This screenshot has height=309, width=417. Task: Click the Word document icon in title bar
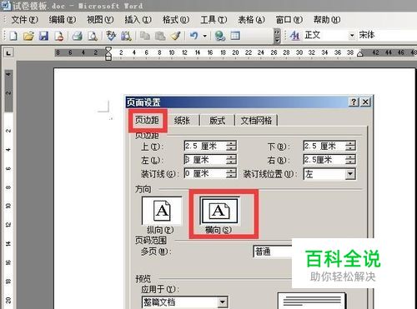coord(6,6)
